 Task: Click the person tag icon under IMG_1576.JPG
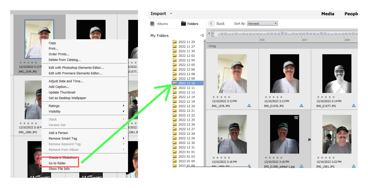click(x=249, y=105)
